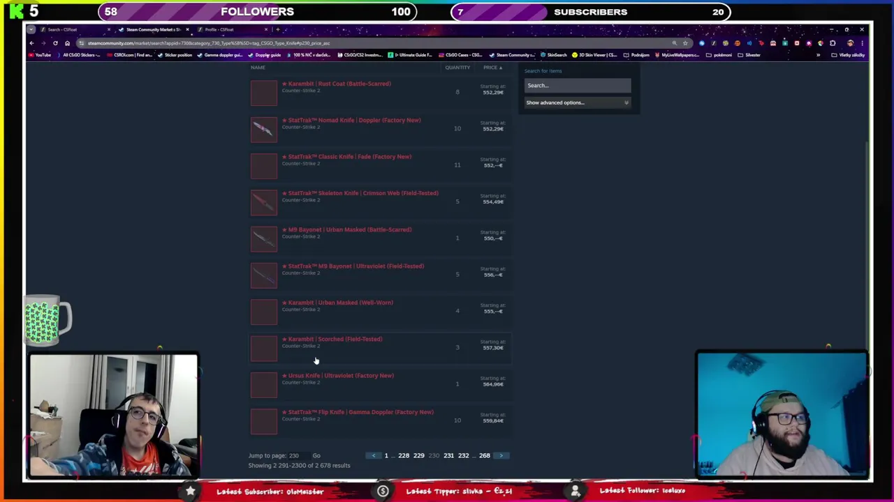This screenshot has height=502, width=894.
Task: Jump to results page 228
Action: tap(404, 455)
